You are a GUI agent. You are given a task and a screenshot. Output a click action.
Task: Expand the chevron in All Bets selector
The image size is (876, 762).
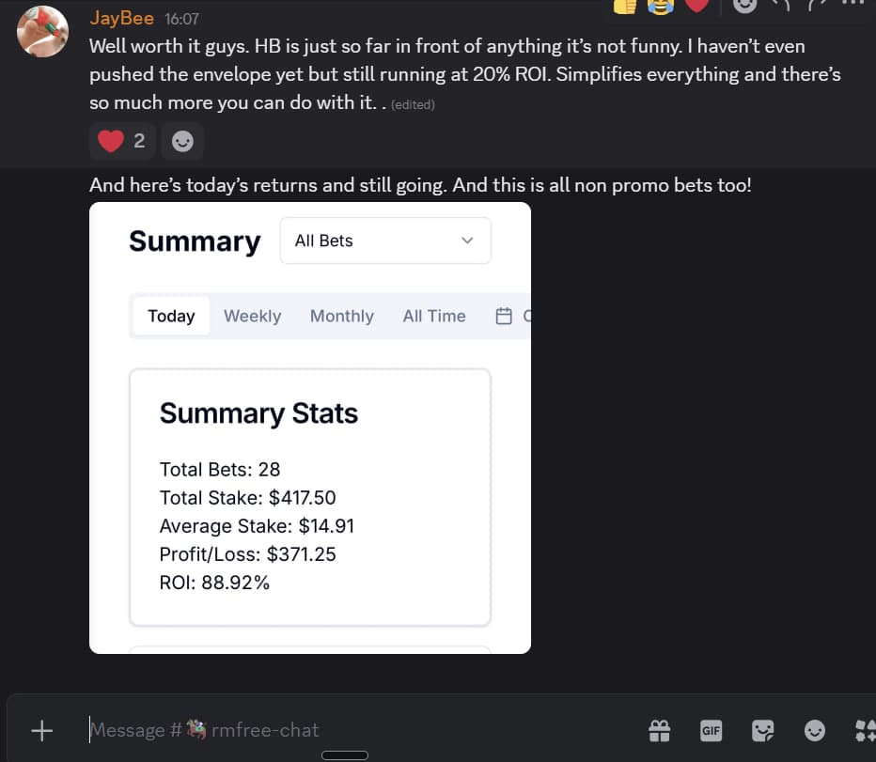(x=467, y=241)
